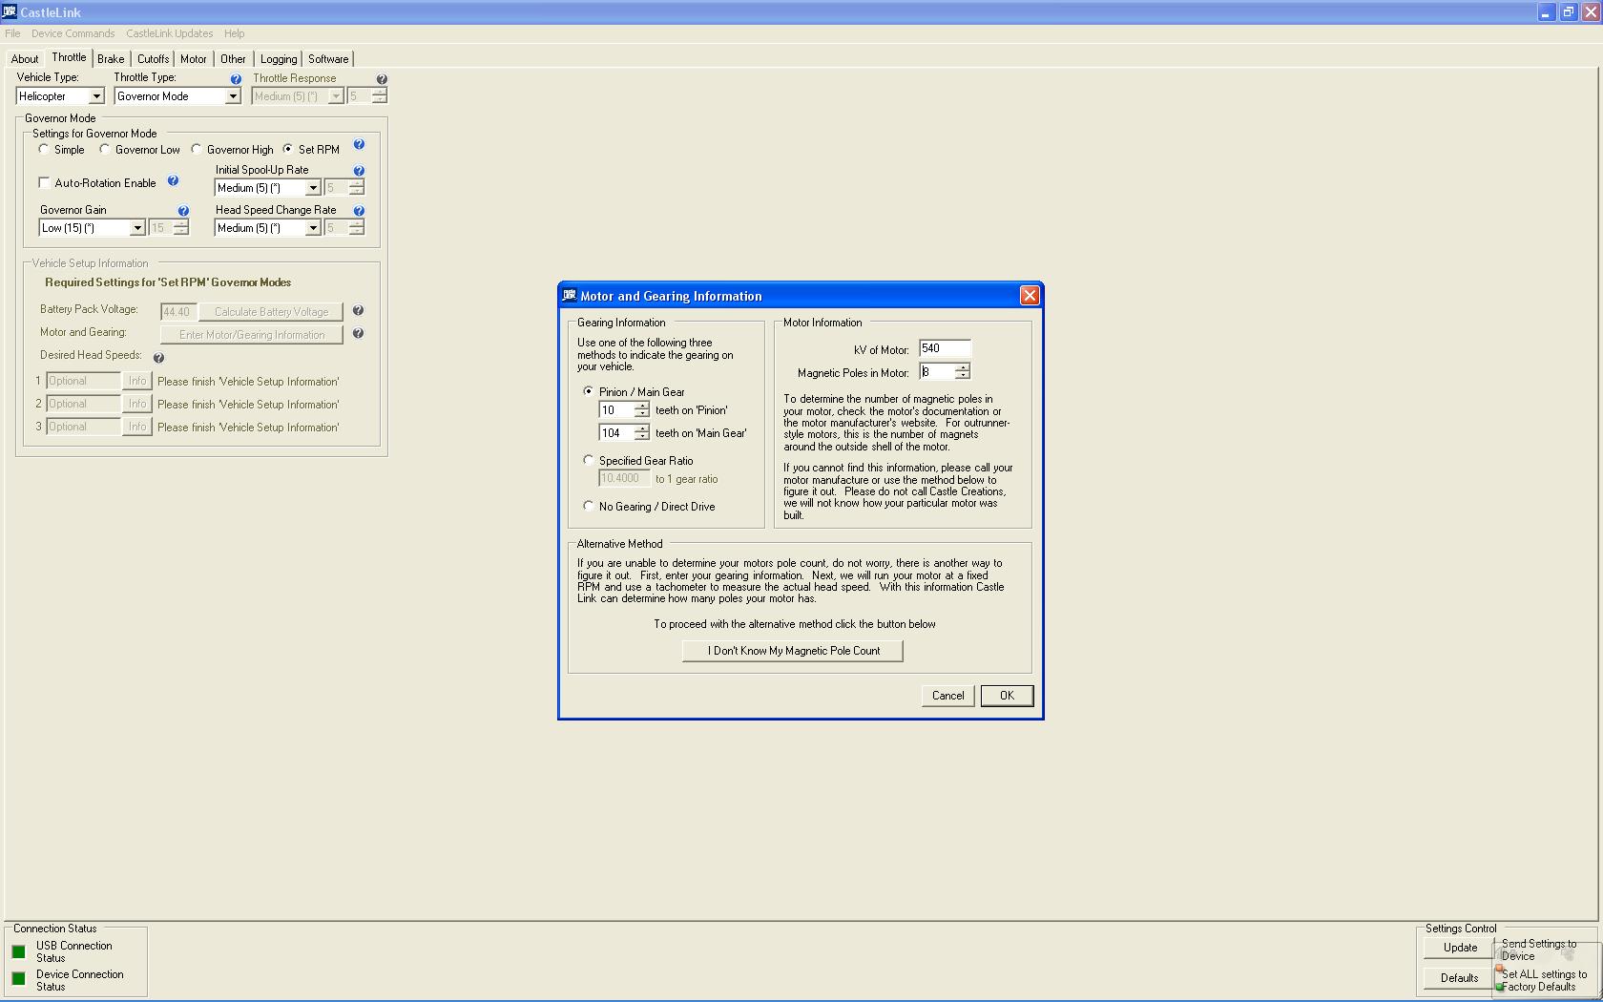
Task: Select Specified Gear Ratio option
Action: coord(589,460)
